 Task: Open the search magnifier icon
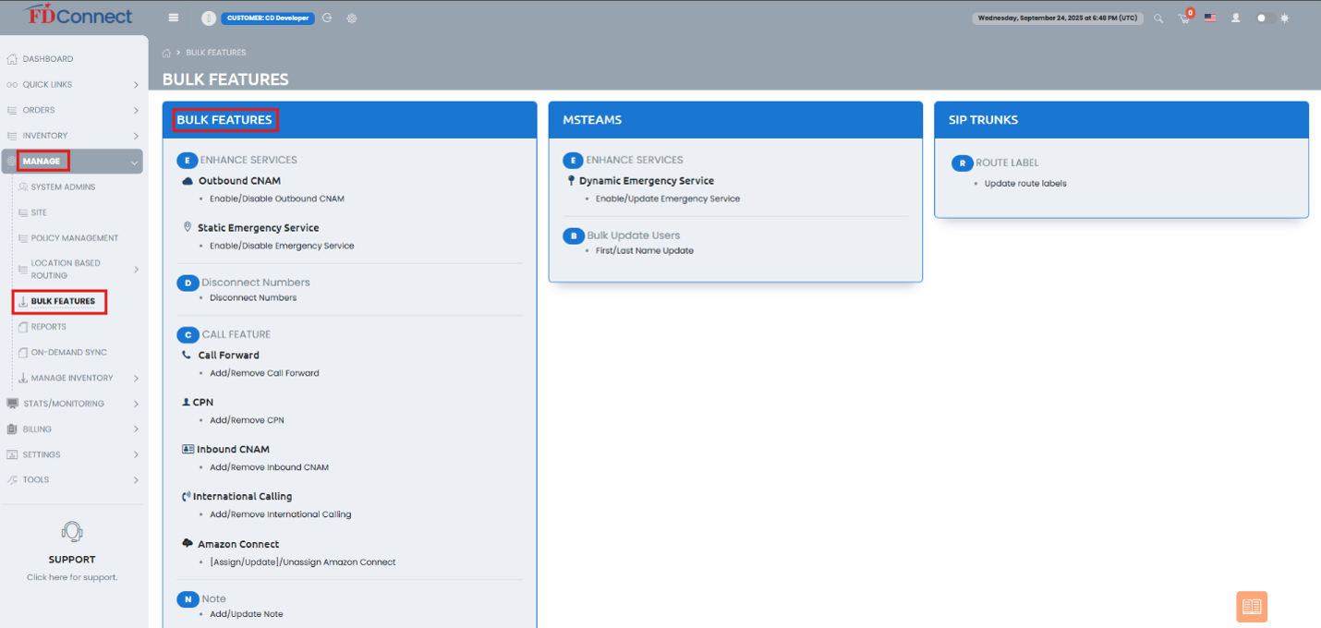(1158, 18)
